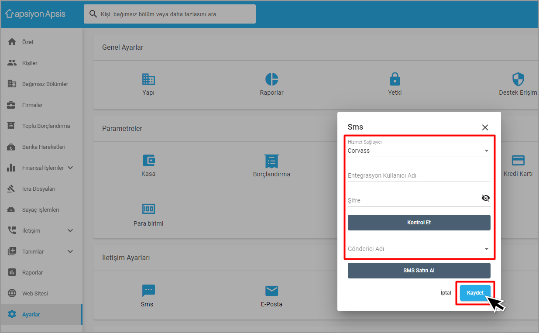Click the Kontrol Et button

pos(419,223)
